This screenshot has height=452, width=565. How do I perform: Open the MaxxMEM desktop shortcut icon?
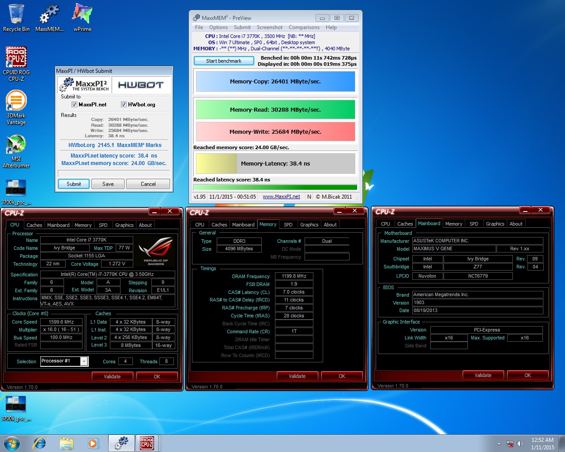point(49,18)
